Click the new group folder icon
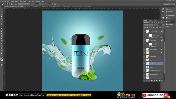The width and height of the screenshot is (176, 99). pos(157,81)
